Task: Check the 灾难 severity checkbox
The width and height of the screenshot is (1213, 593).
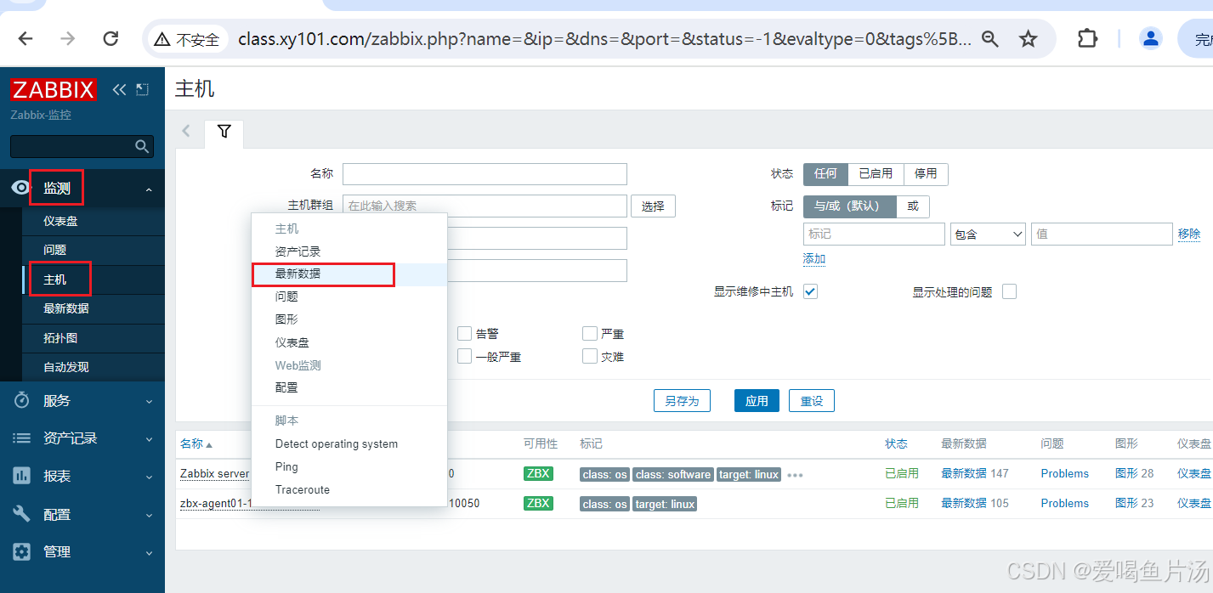Action: point(589,356)
